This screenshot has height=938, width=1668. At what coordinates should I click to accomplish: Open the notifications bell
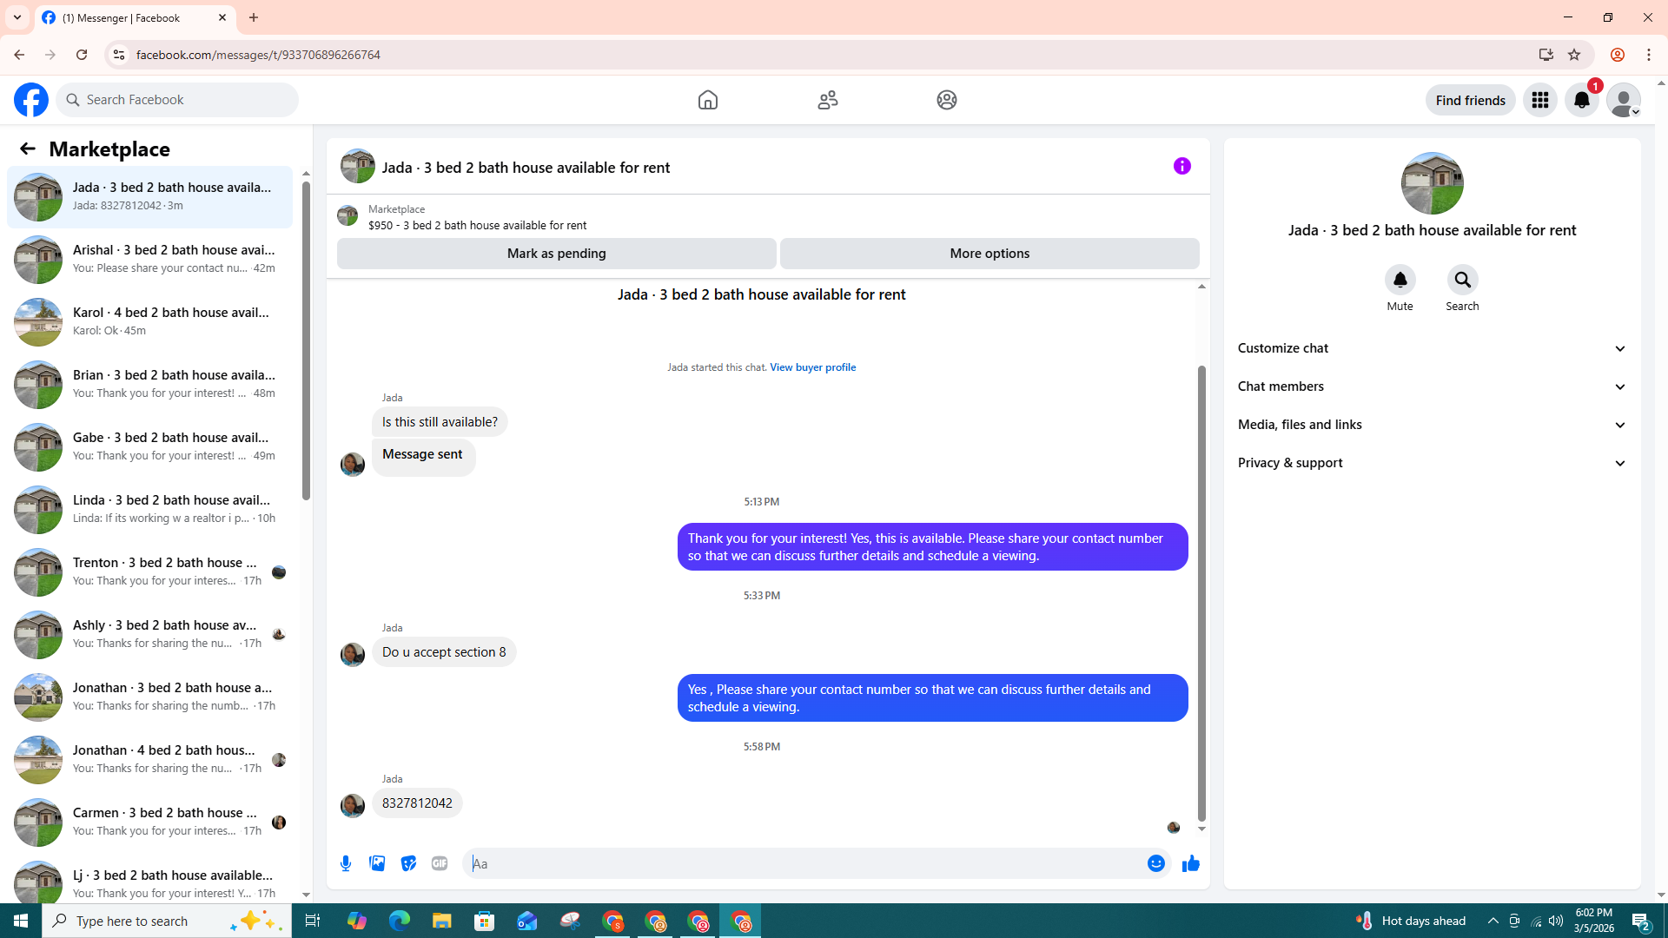pos(1581,100)
